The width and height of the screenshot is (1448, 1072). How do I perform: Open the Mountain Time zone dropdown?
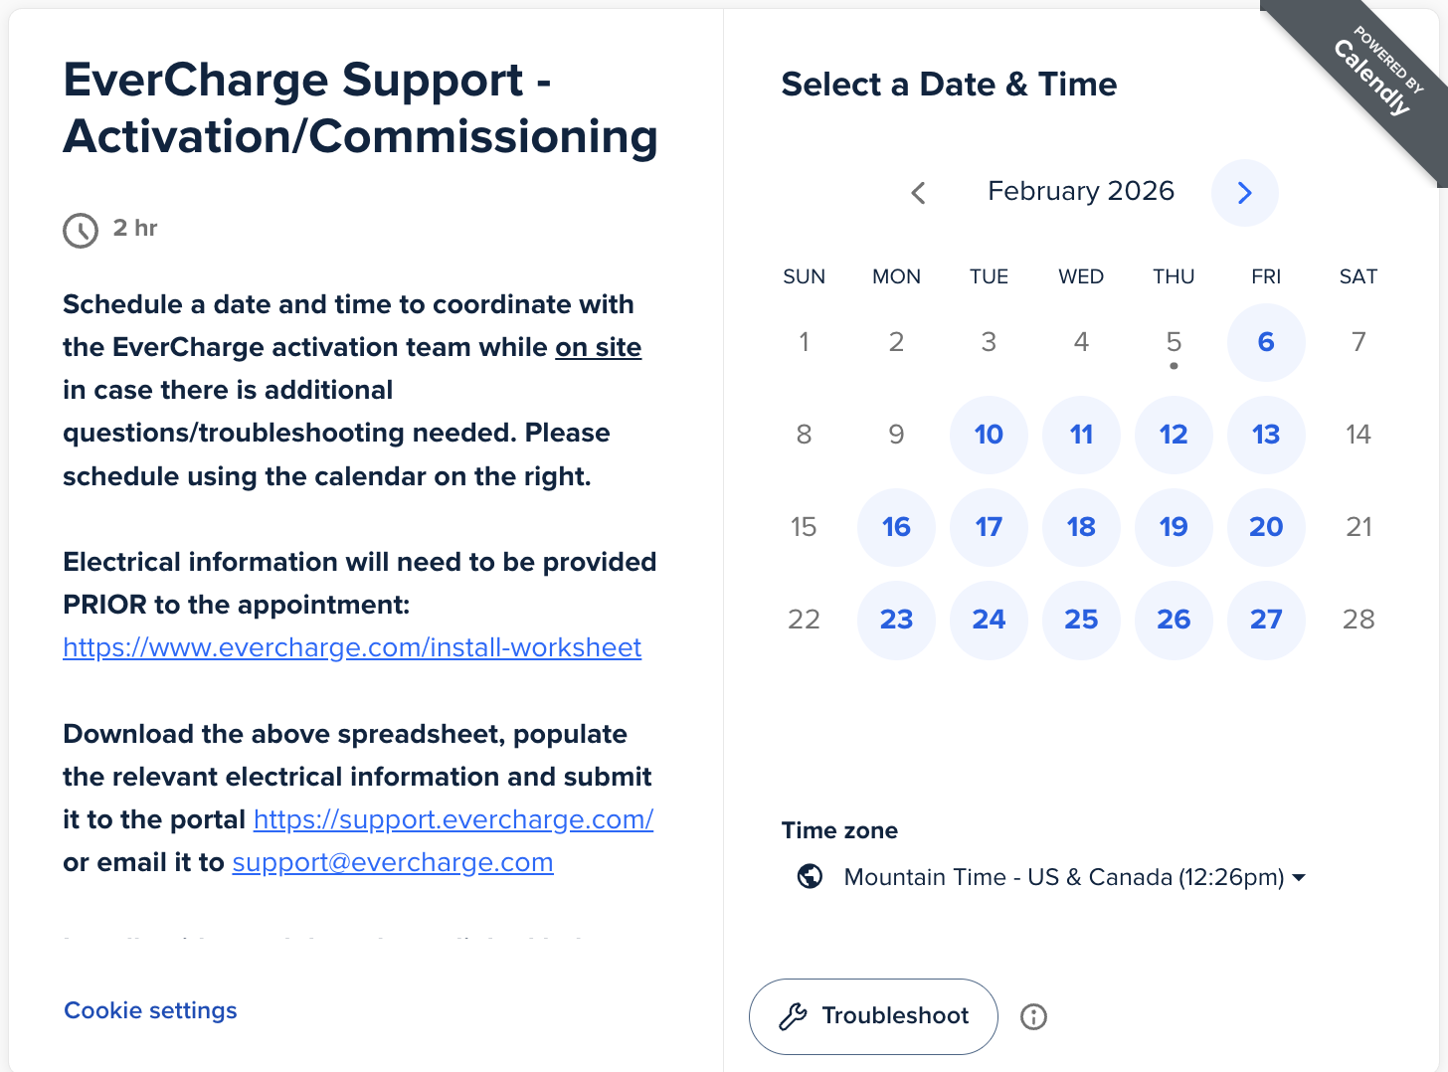(x=1074, y=877)
